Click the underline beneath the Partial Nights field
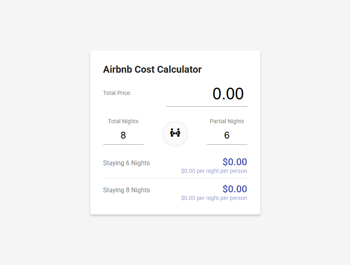Screen dimensions: 351x265 pos(227,144)
